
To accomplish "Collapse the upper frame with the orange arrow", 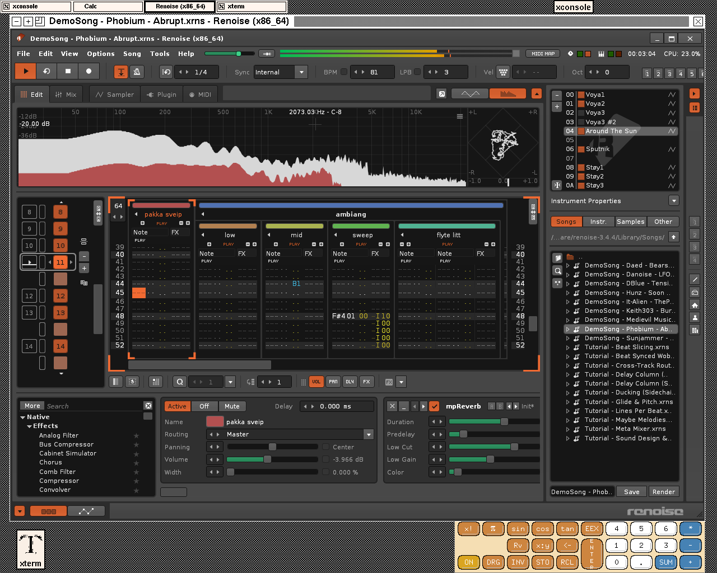I will pyautogui.click(x=537, y=94).
